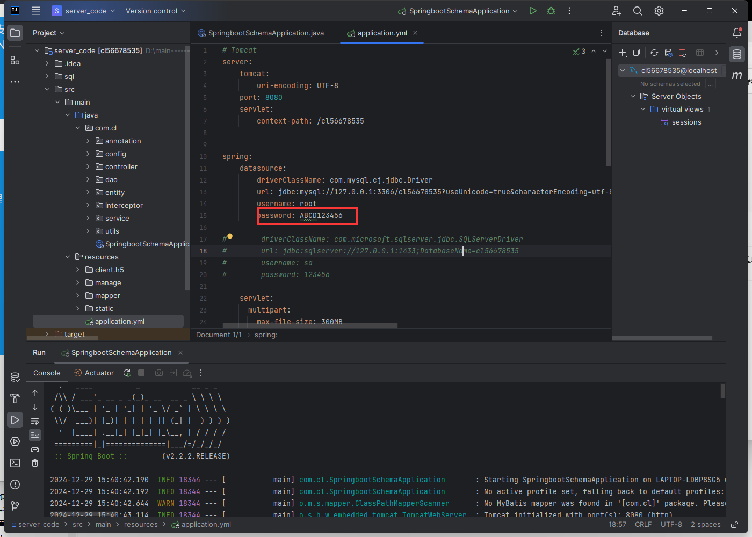Collapse cl56678535@localhost data source
The width and height of the screenshot is (752, 537).
click(x=623, y=70)
